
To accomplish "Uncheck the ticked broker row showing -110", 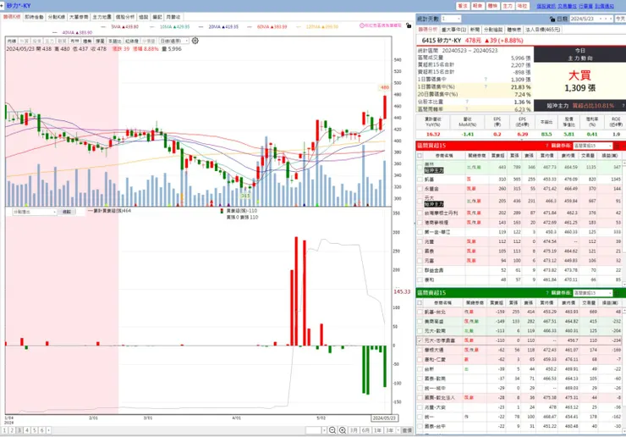I will pyautogui.click(x=420, y=340).
